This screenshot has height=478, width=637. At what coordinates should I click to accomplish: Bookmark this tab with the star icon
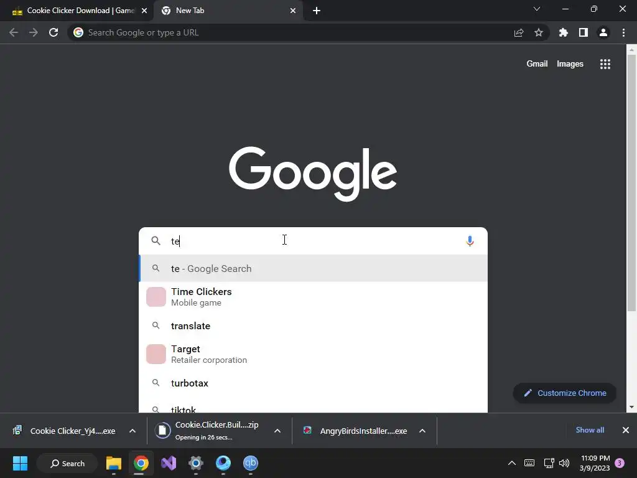click(x=539, y=32)
